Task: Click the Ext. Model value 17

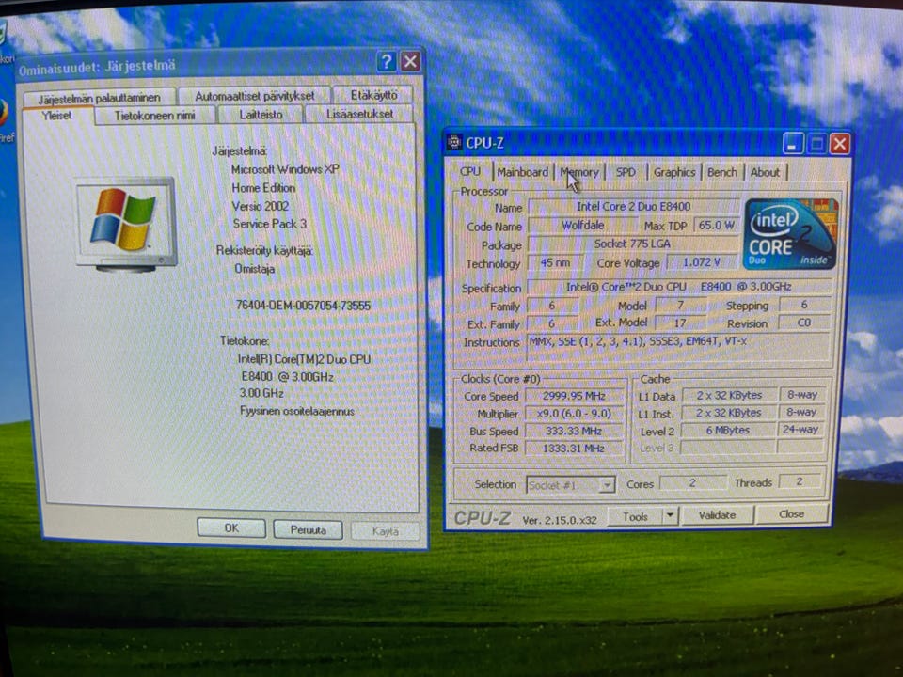Action: (x=680, y=323)
